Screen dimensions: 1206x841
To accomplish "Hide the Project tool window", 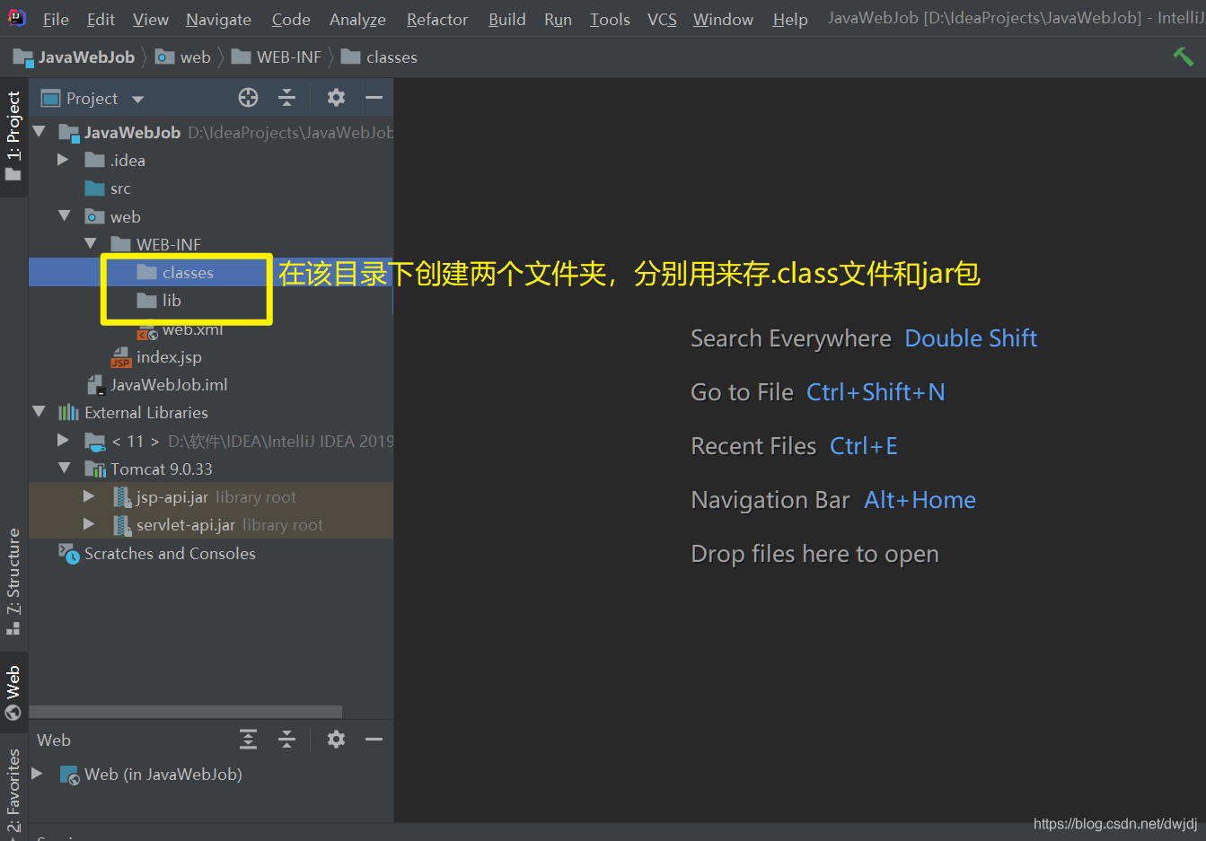I will [374, 98].
